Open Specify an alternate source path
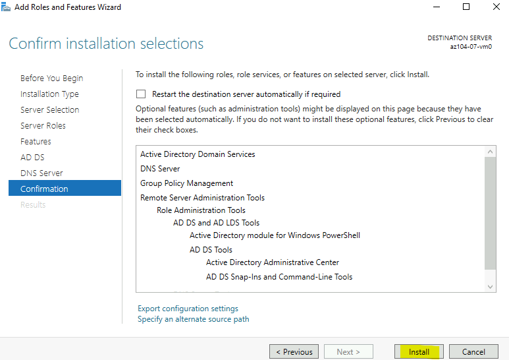 (193, 319)
